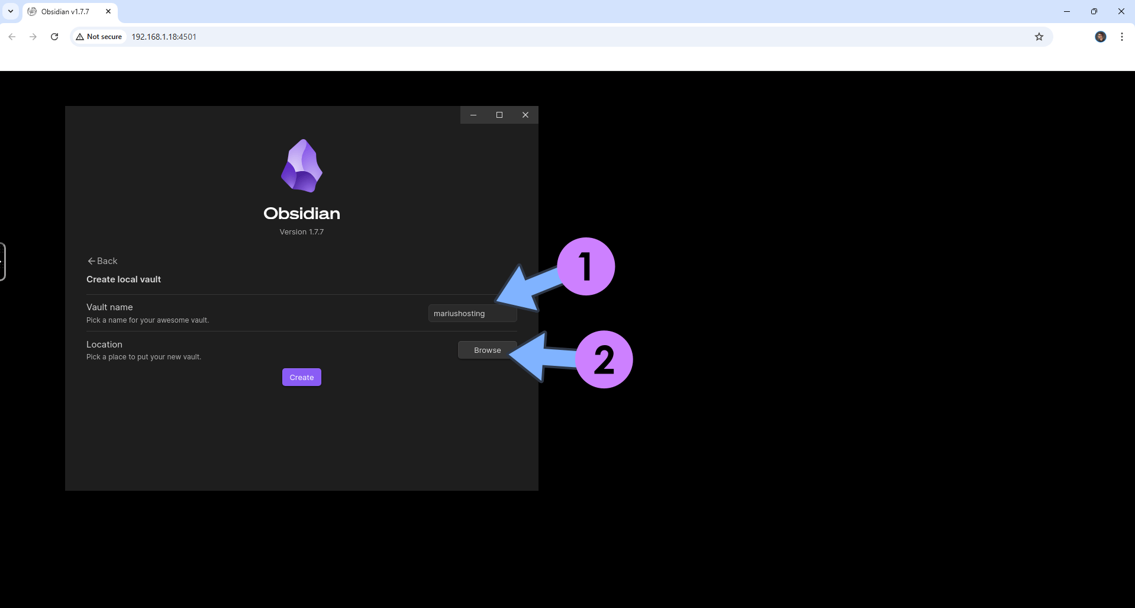
Task: Click the purple Create button
Action: coord(302,378)
